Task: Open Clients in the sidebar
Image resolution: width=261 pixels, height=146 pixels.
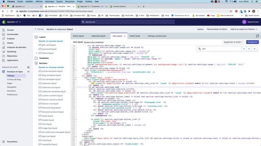Action: (10, 43)
